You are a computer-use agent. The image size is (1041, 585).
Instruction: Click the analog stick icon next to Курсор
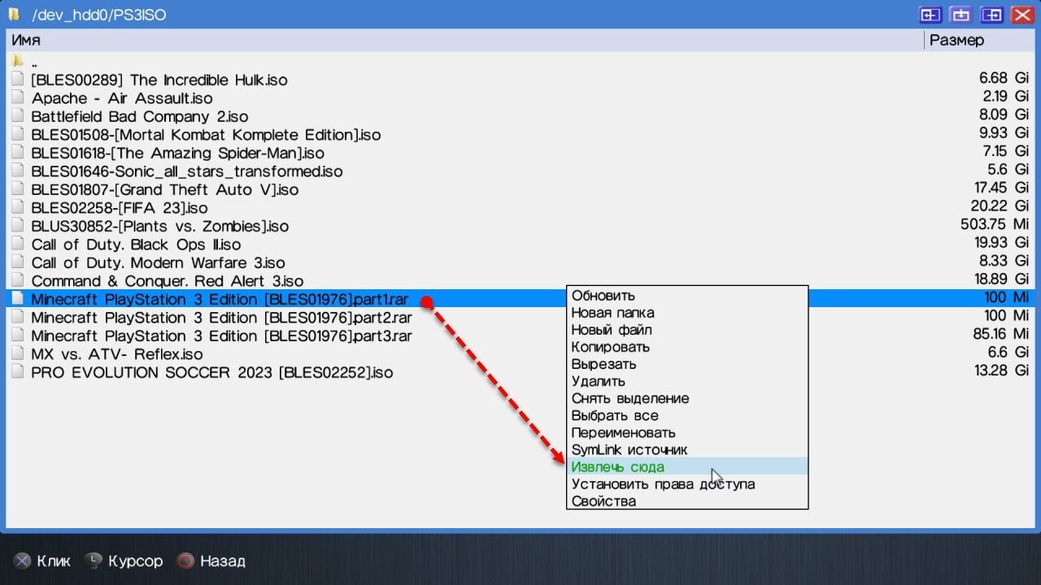95,561
